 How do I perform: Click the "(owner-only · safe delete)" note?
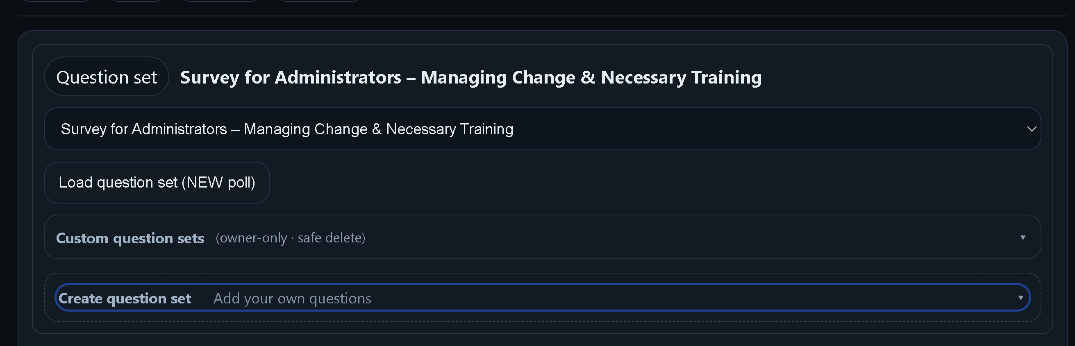click(x=290, y=238)
